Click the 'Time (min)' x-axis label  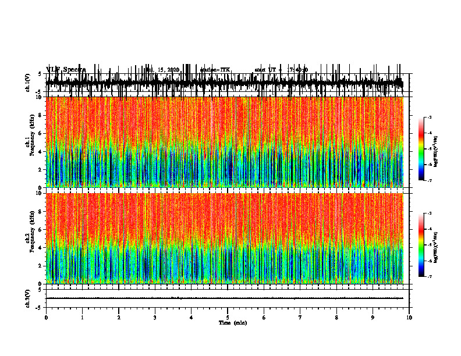[x=233, y=323]
